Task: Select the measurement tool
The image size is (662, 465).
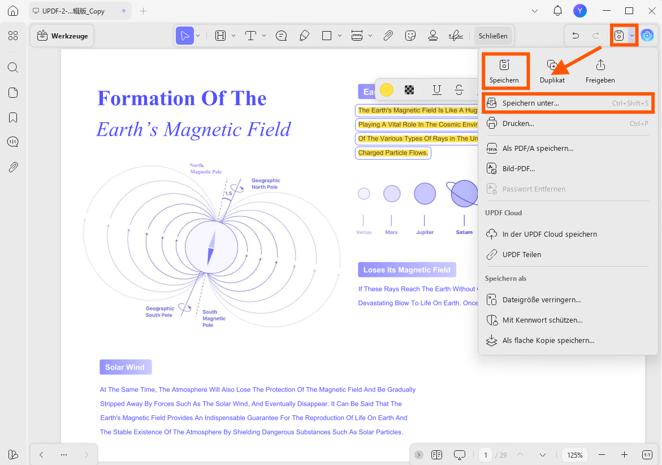Action: [357, 36]
